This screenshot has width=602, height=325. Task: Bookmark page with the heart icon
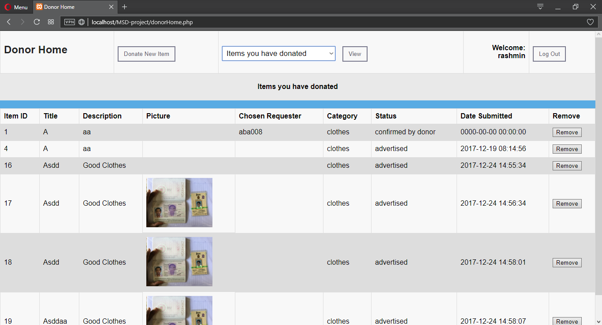[x=590, y=22]
